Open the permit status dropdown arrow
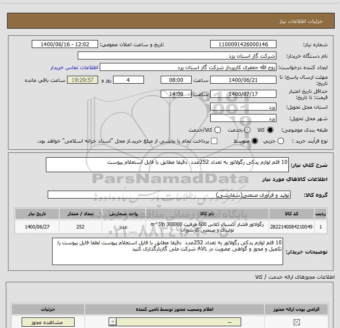The image size is (340, 328). click(x=113, y=322)
